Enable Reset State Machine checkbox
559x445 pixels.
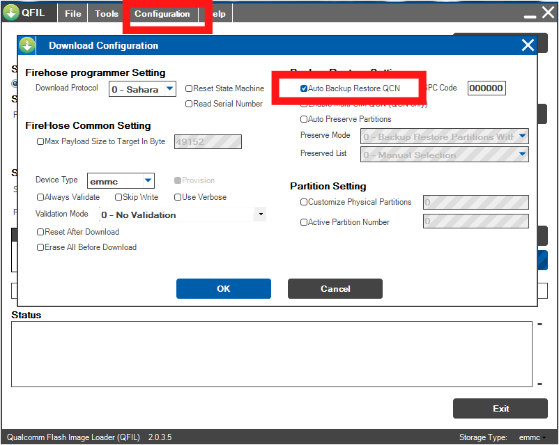[x=189, y=88]
